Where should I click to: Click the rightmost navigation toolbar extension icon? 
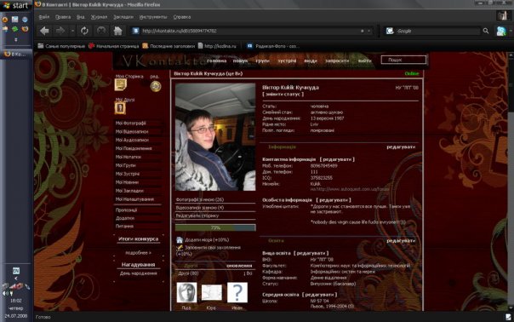[501, 31]
